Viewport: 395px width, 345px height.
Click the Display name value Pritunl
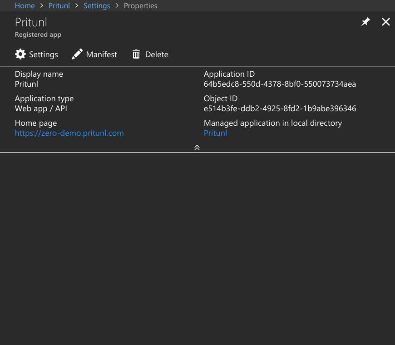click(26, 84)
